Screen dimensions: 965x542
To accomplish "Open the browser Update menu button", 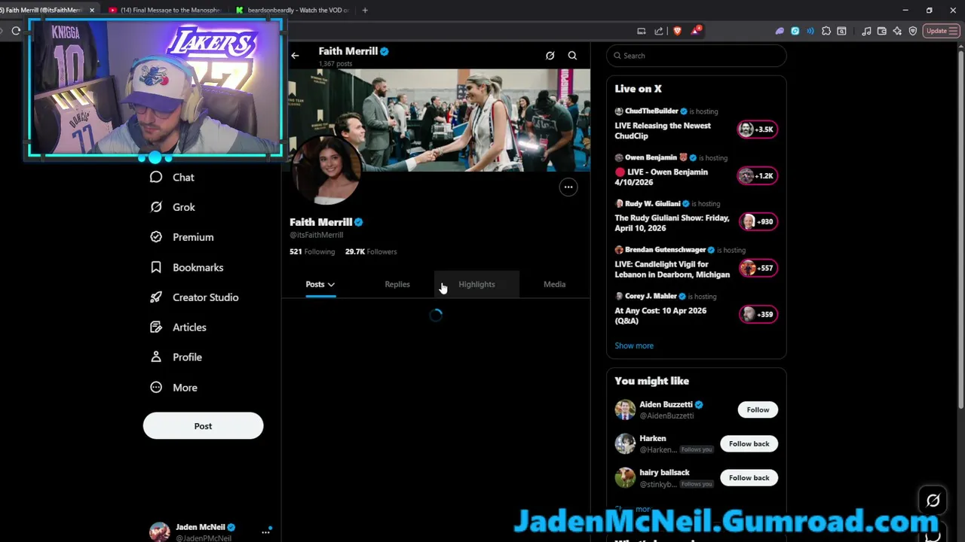I will coord(942,31).
